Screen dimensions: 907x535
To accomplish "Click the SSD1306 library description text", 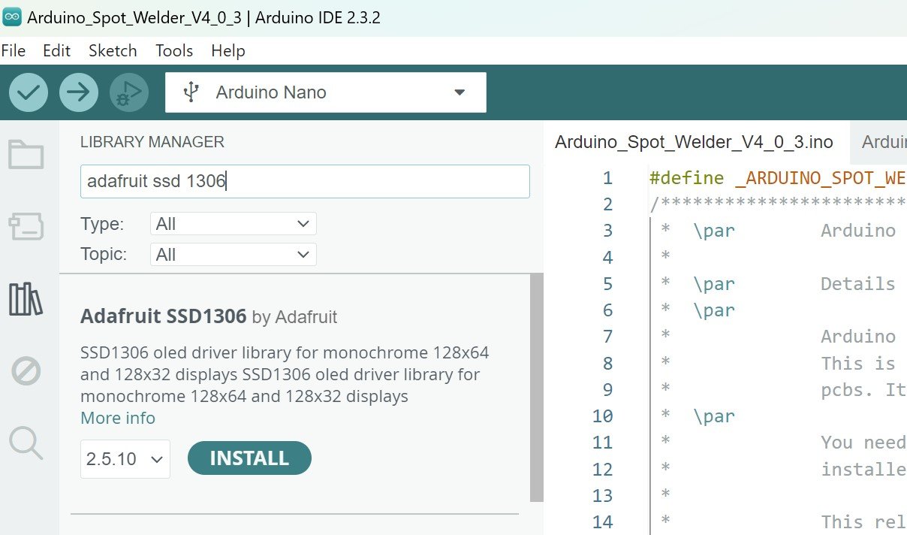I will click(x=285, y=374).
